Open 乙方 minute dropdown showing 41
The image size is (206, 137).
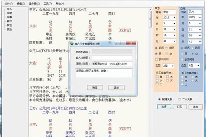tap(200, 42)
